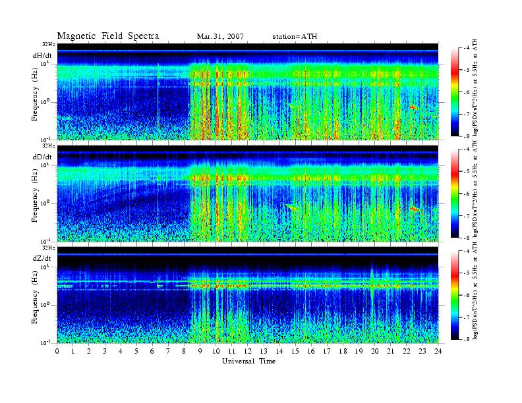The image size is (522, 403).
Task: Click the 'dH/dt' panel label
Action: [42, 55]
